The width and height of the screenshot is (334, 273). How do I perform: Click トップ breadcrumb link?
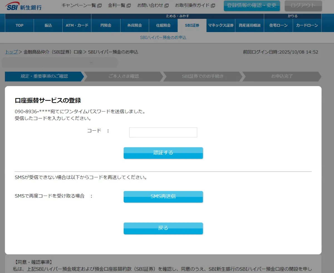pyautogui.click(x=11, y=52)
